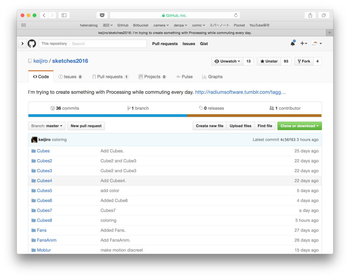Viewport: 350px width, 278px height.
Task: Toggle the Safari sidebar button
Action: pos(64,15)
